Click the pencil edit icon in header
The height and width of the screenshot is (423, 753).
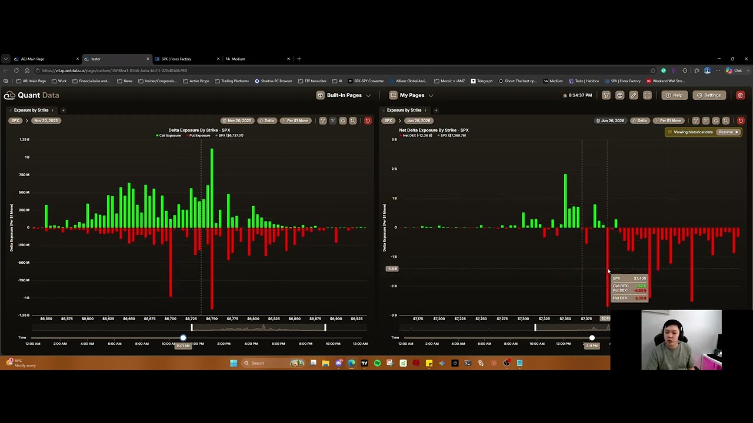click(x=634, y=95)
